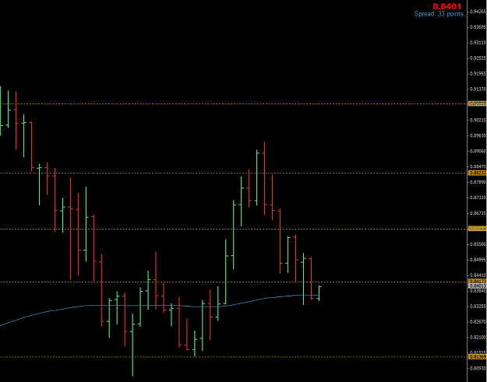
Task: Click the 0.92525 price scale label
Action: pyautogui.click(x=478, y=58)
